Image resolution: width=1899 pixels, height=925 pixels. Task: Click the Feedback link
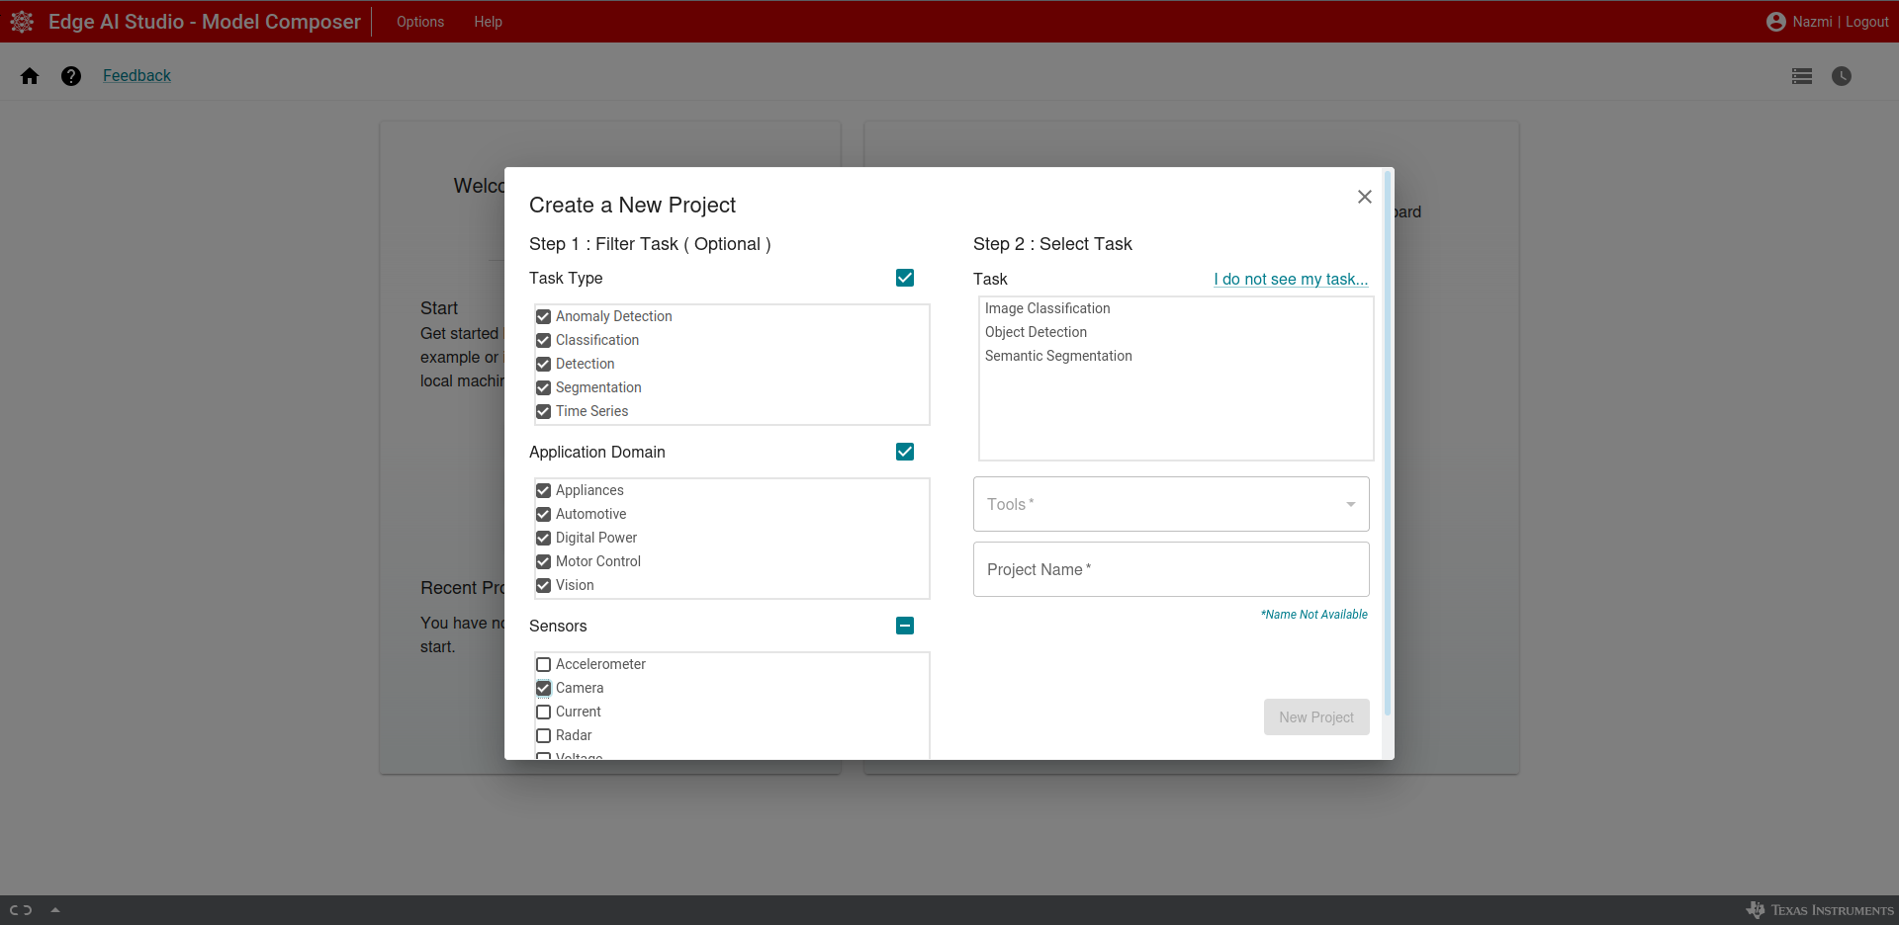pos(136,76)
